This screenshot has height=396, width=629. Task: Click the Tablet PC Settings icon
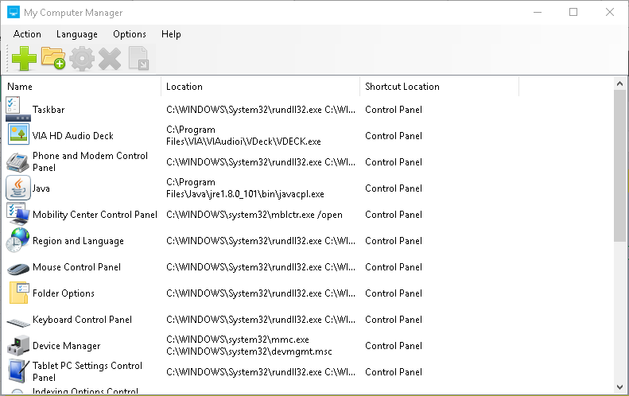[18, 371]
